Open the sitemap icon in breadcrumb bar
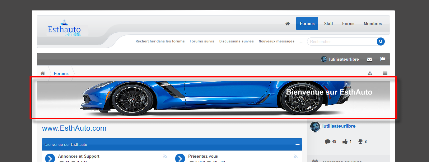 pos(370,73)
